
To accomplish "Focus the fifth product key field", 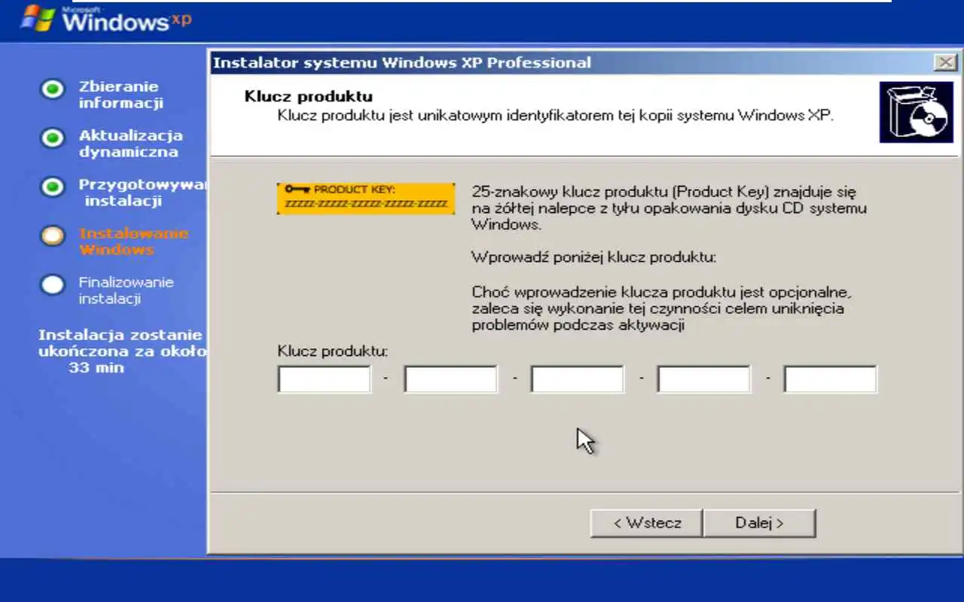I will (x=830, y=379).
